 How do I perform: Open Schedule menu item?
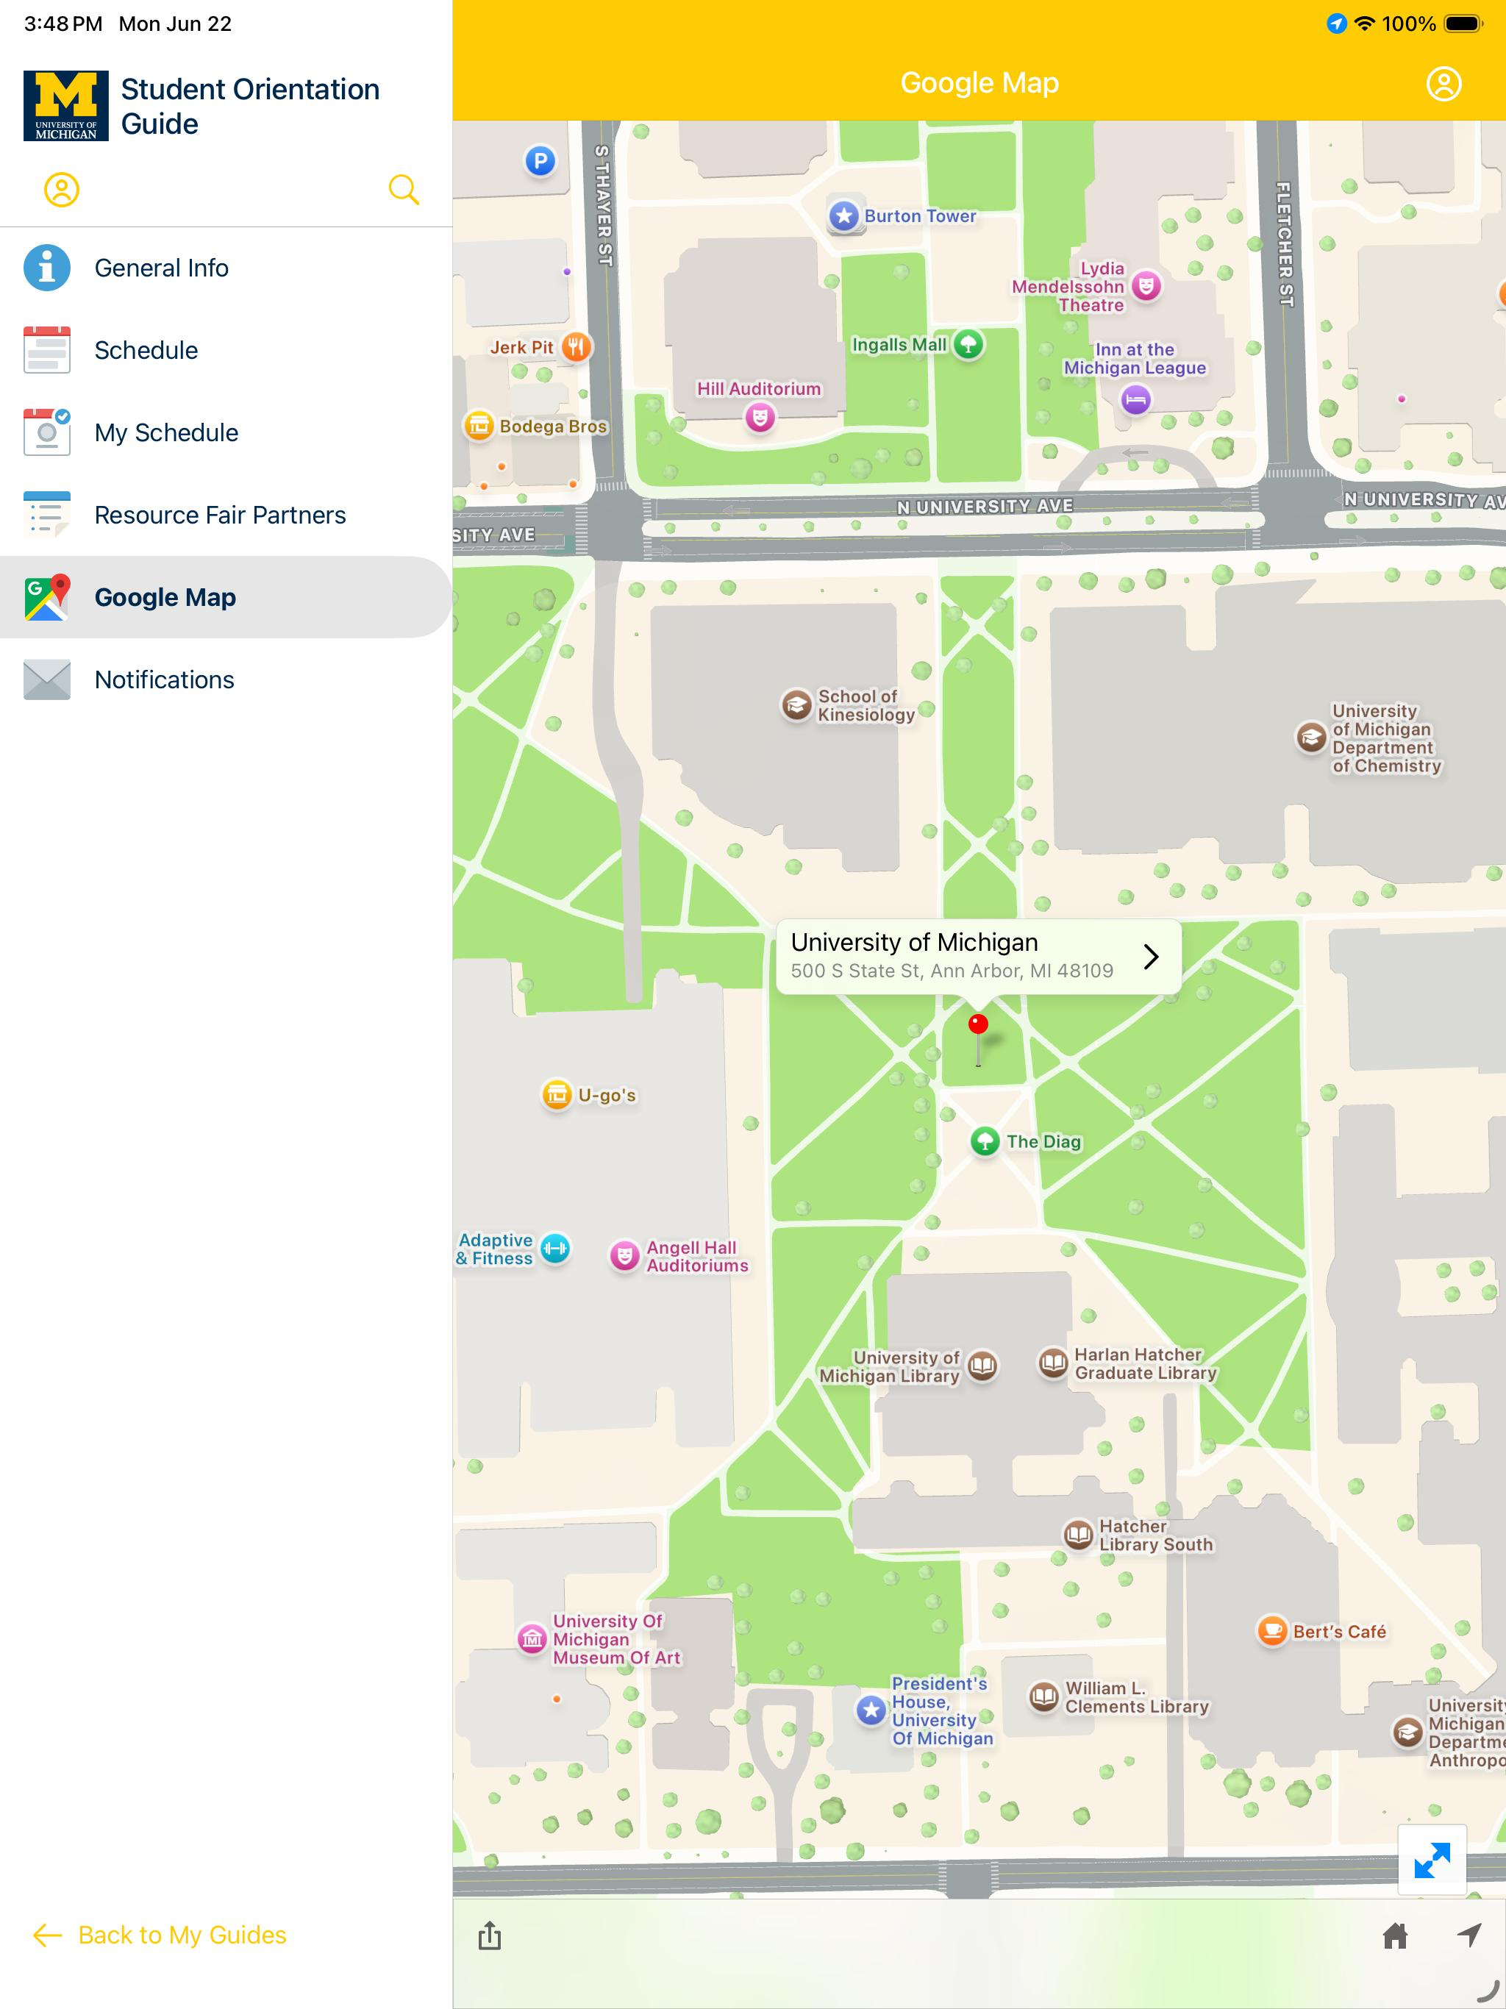tap(226, 351)
